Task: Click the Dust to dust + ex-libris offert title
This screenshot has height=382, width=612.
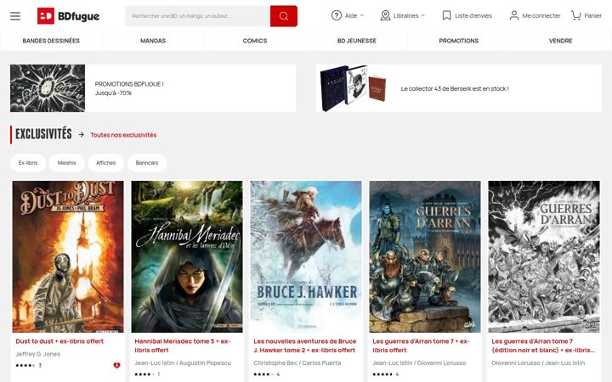Action: point(59,341)
